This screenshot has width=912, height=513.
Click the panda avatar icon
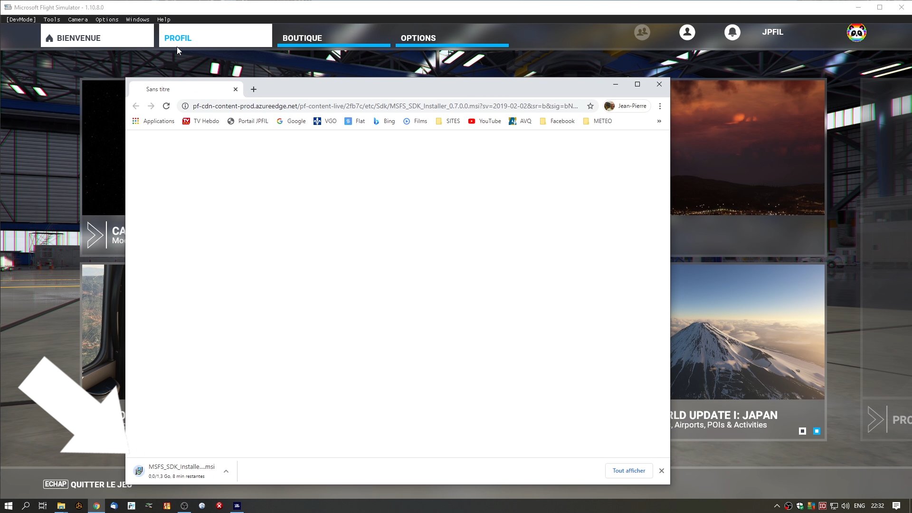coord(856,32)
